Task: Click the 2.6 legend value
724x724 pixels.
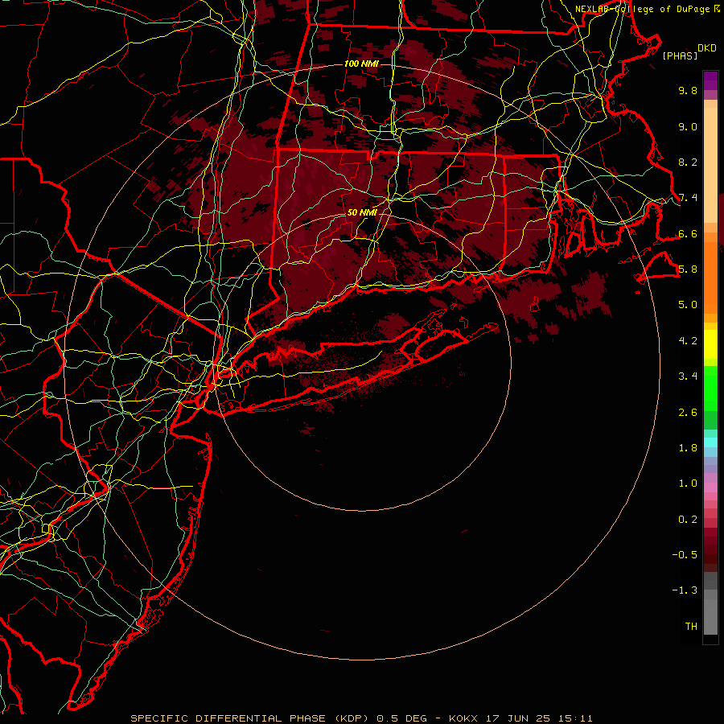Action: pyautogui.click(x=688, y=413)
